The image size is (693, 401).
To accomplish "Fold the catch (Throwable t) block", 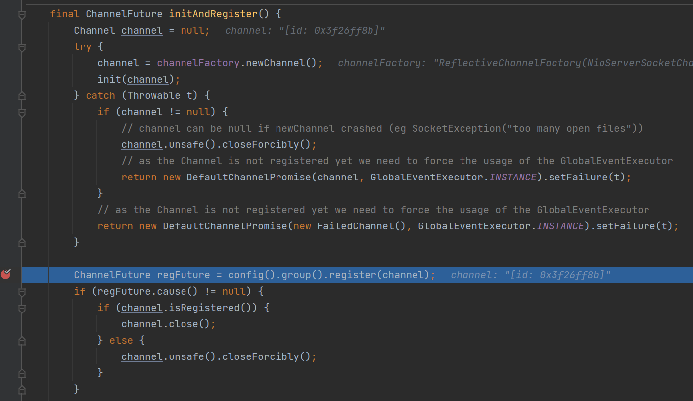I will (x=22, y=95).
